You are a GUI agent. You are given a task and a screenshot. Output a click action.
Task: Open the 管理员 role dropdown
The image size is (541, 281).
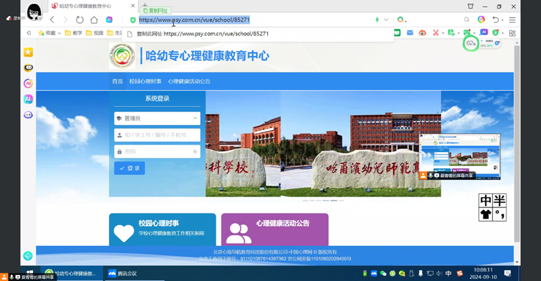(x=157, y=118)
